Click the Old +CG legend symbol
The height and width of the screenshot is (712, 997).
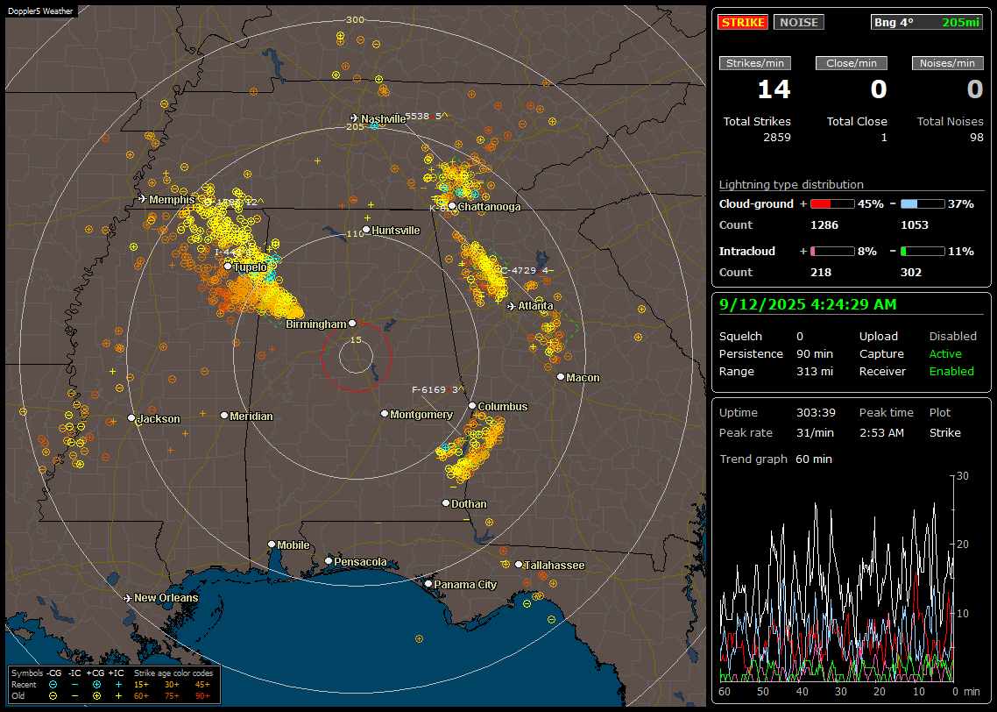pos(96,696)
